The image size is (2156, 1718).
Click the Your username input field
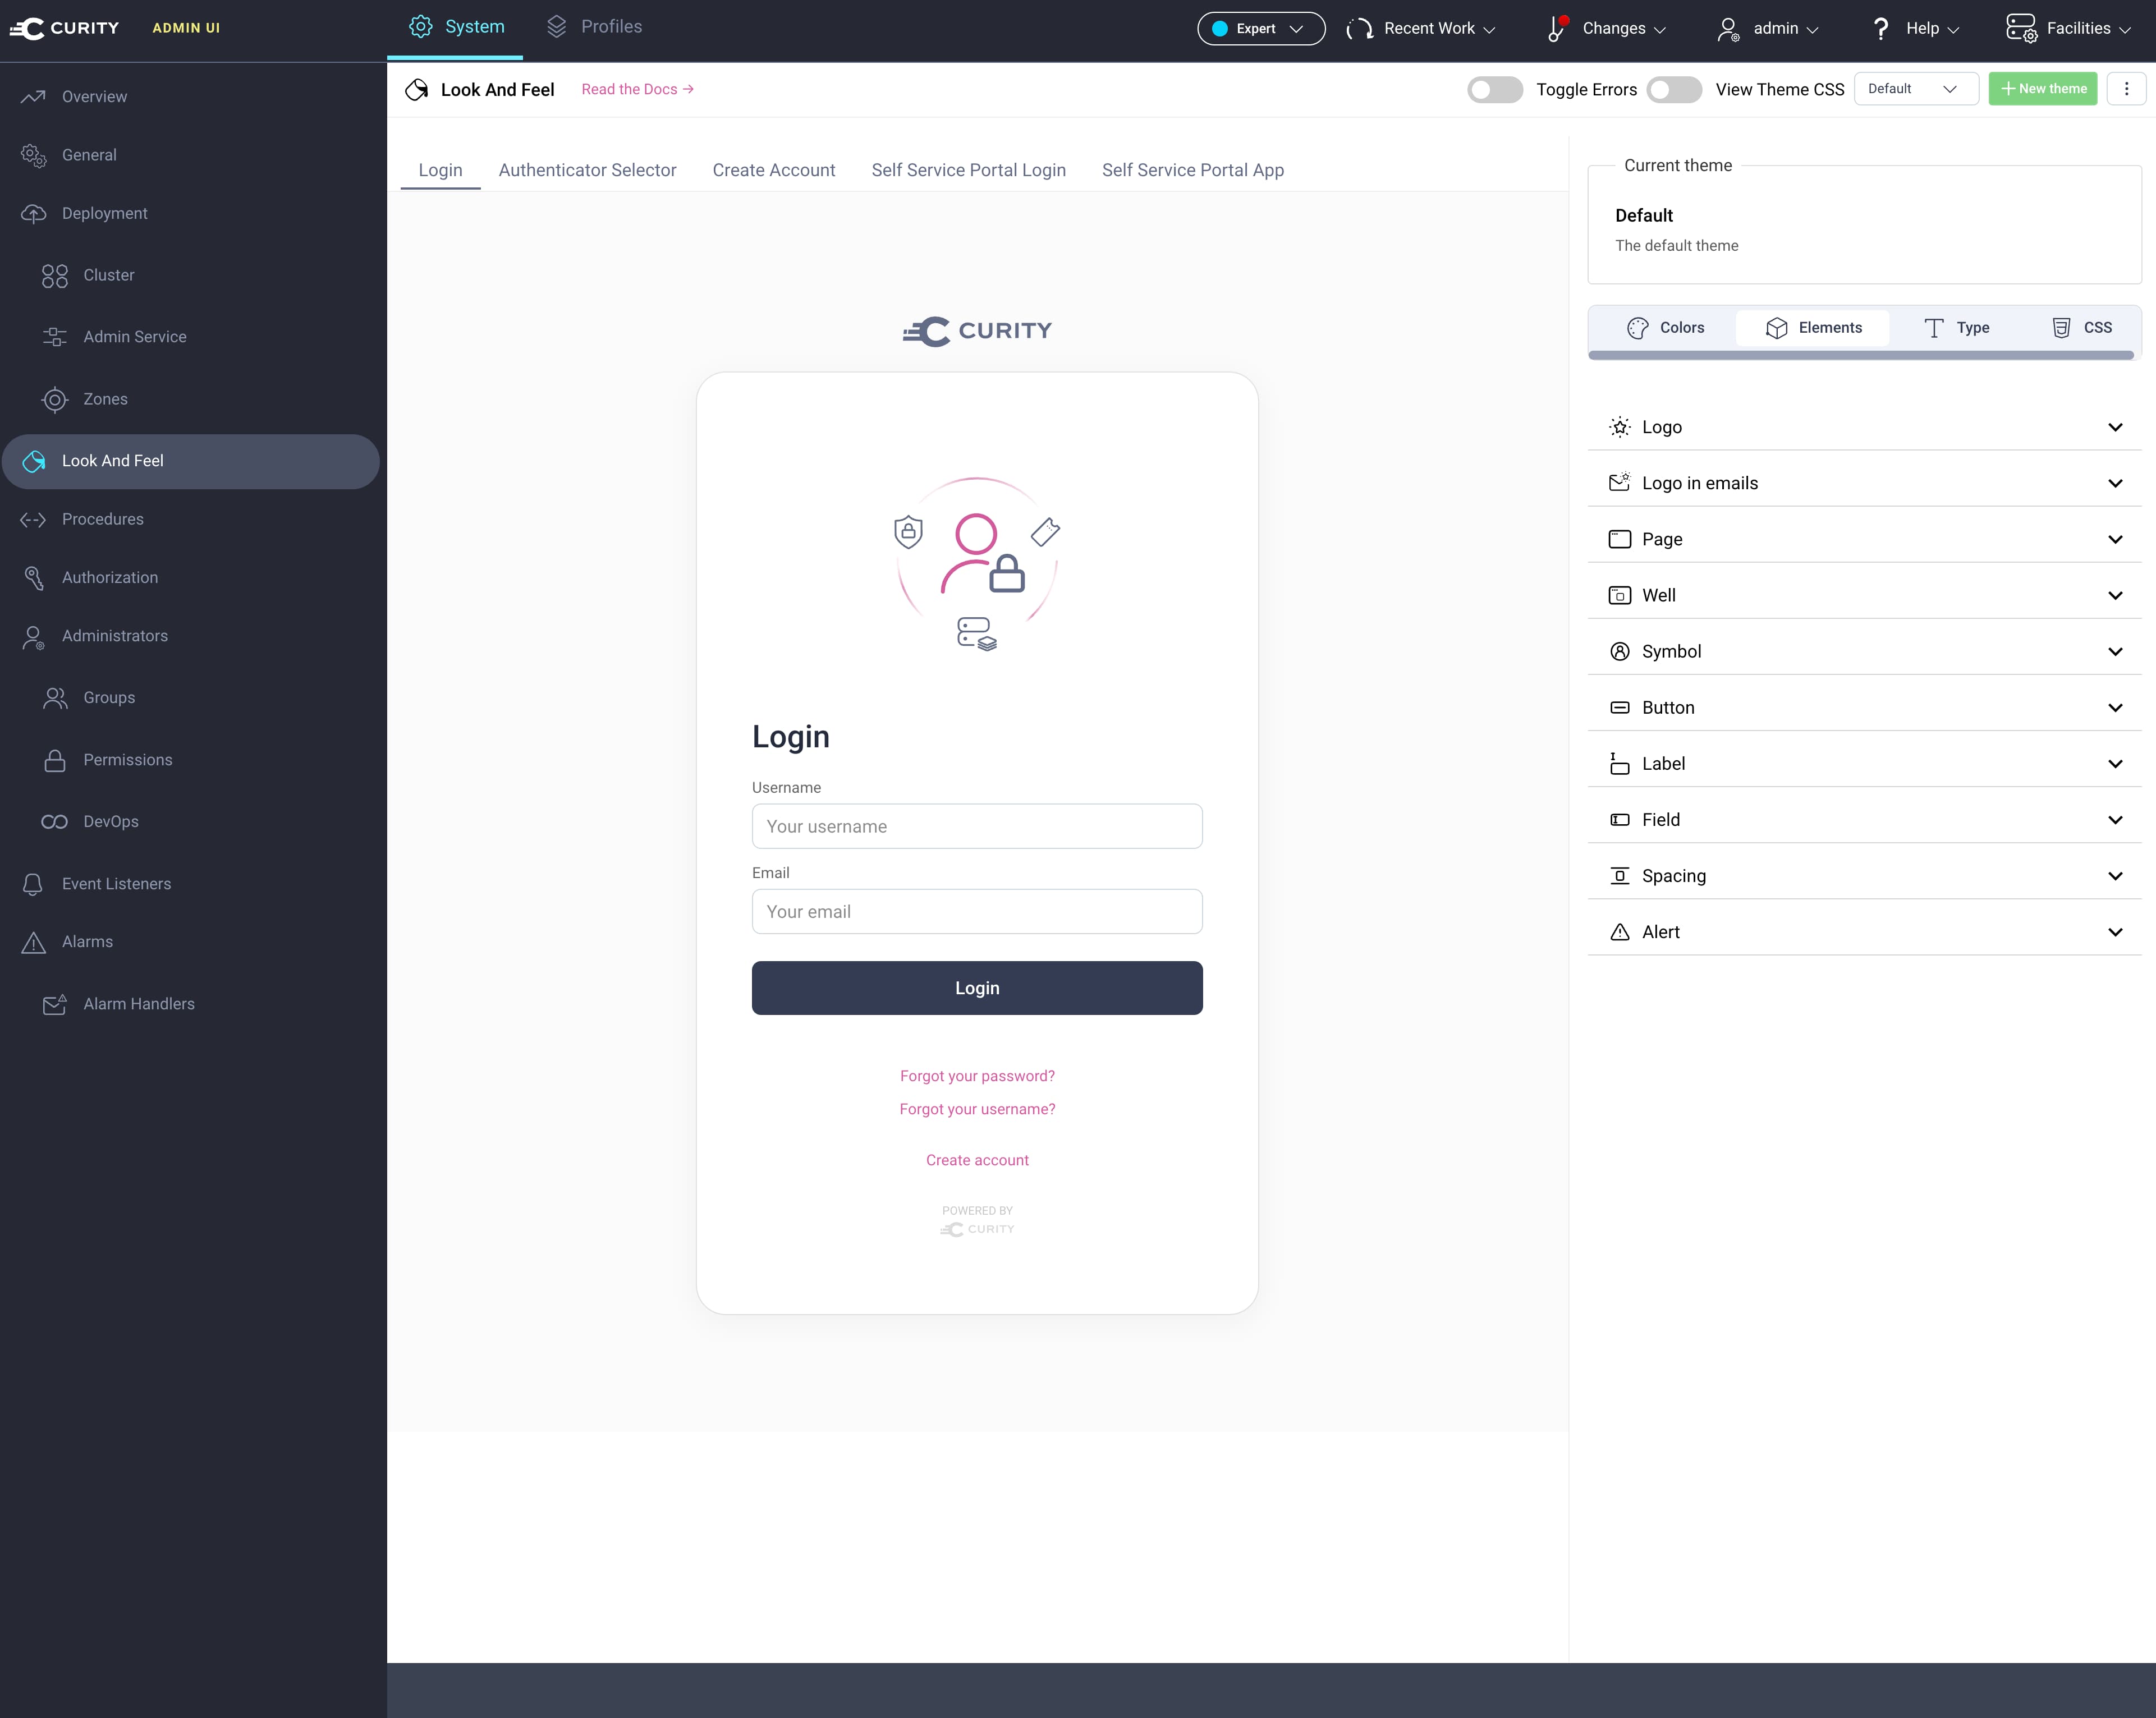tap(976, 826)
